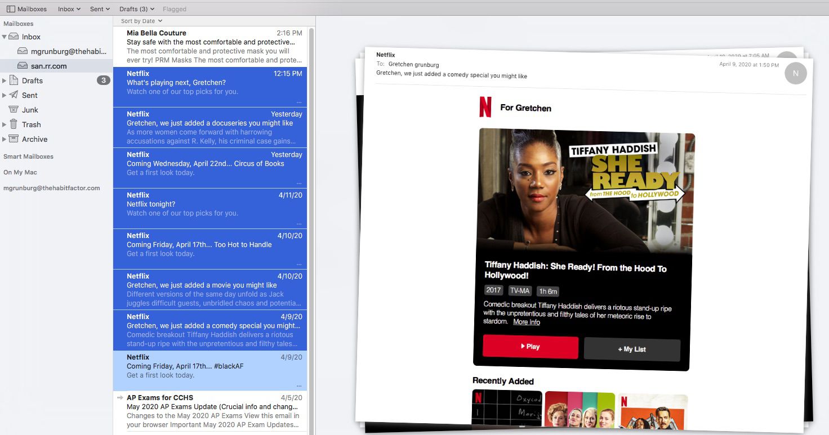Open the AP Exams for CCHS email

pyautogui.click(x=210, y=411)
